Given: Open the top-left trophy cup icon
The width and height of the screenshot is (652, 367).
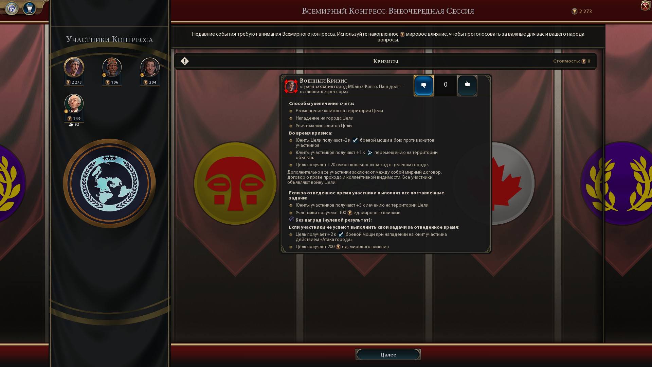Looking at the screenshot, I should tap(29, 8).
